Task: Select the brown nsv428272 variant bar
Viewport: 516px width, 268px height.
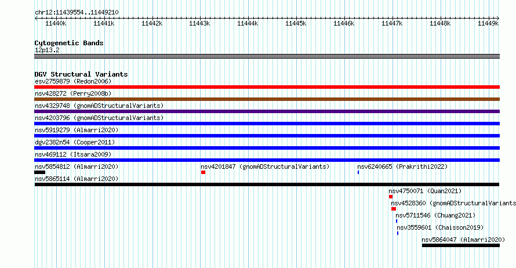Action: [x=267, y=99]
